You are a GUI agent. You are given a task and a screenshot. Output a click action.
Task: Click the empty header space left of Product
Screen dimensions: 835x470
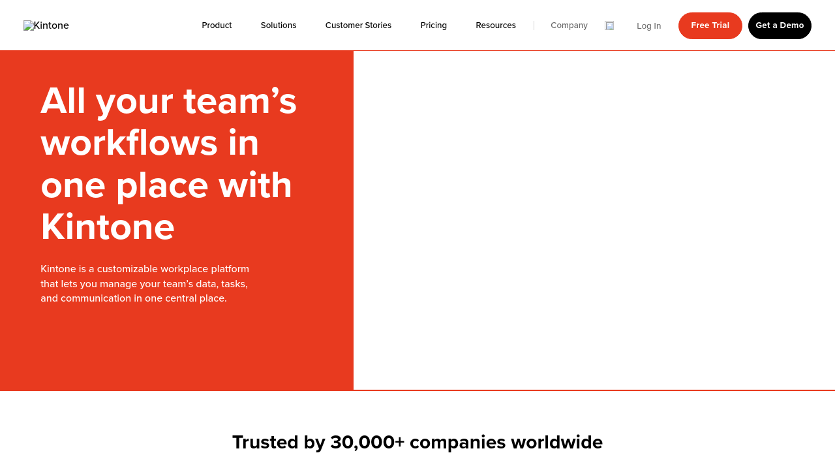130,25
